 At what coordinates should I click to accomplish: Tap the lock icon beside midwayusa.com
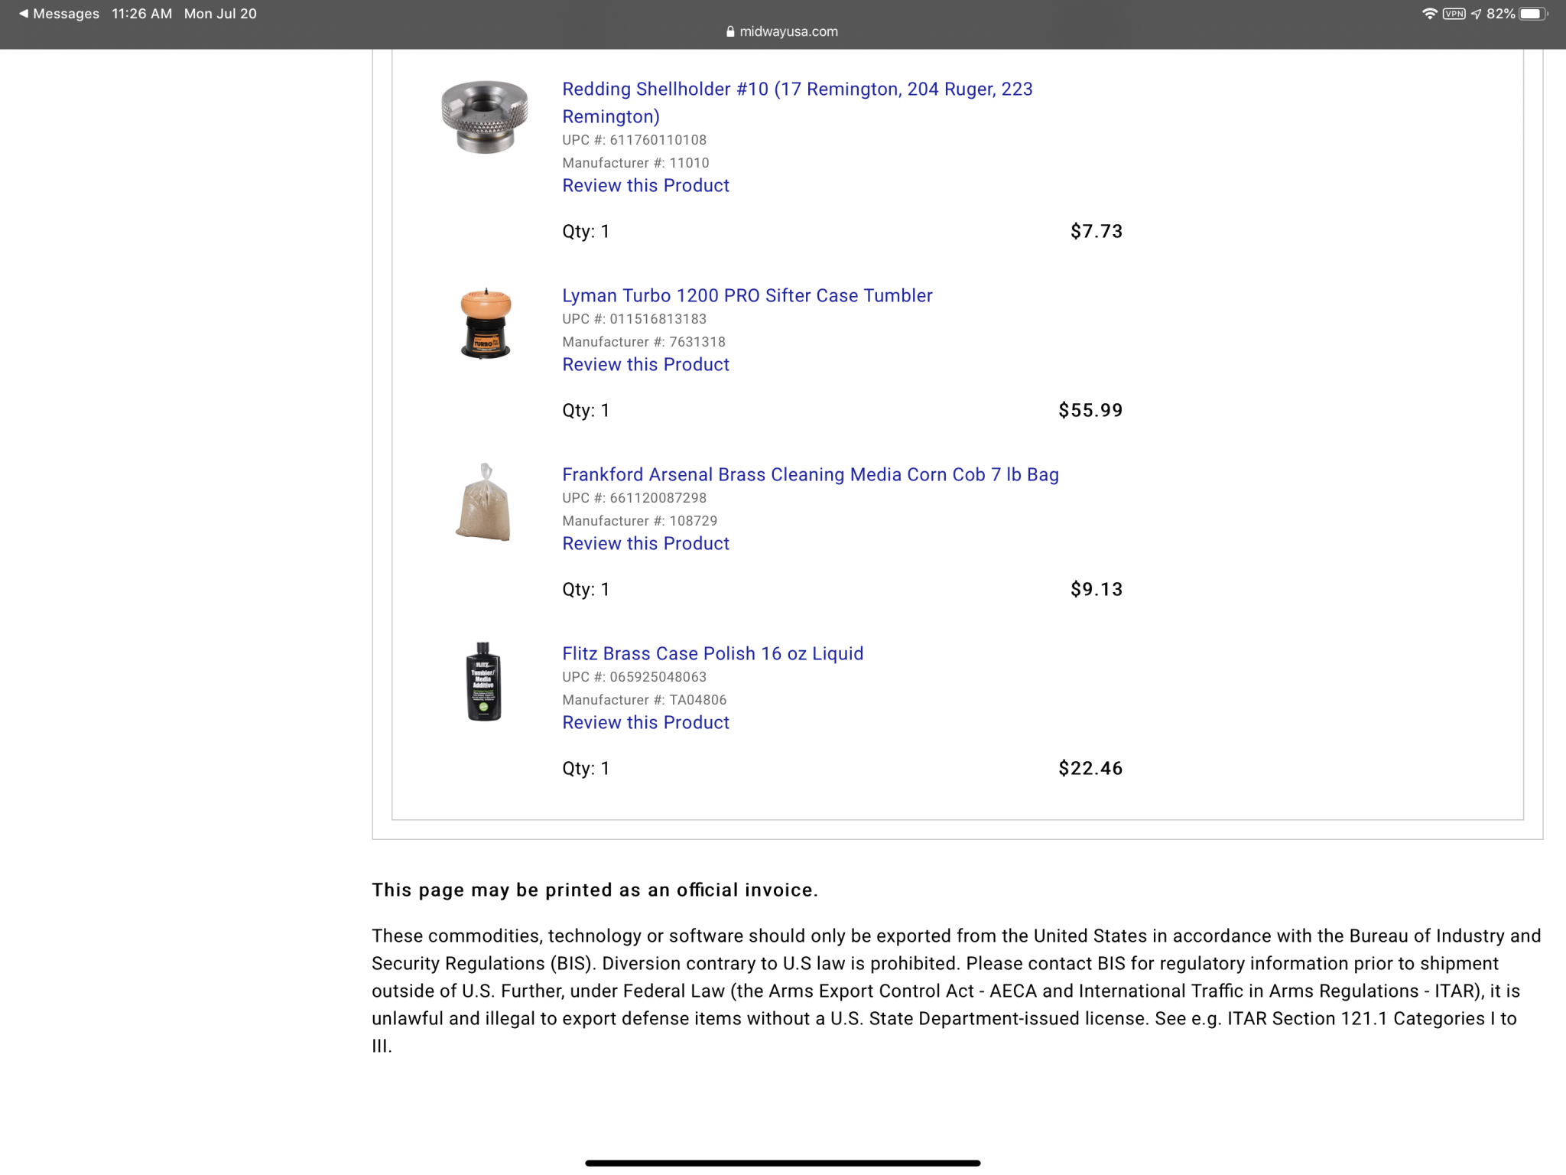pyautogui.click(x=730, y=31)
